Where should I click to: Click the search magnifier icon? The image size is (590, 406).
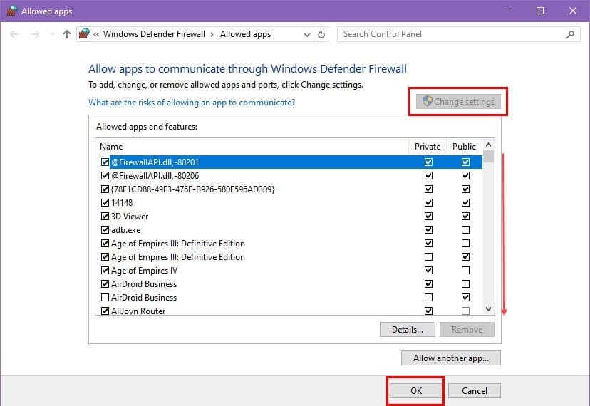tap(571, 34)
